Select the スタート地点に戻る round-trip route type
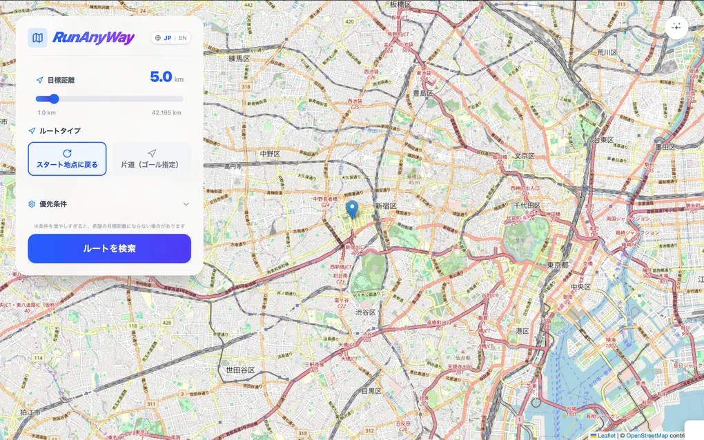704x440 pixels. [67, 159]
